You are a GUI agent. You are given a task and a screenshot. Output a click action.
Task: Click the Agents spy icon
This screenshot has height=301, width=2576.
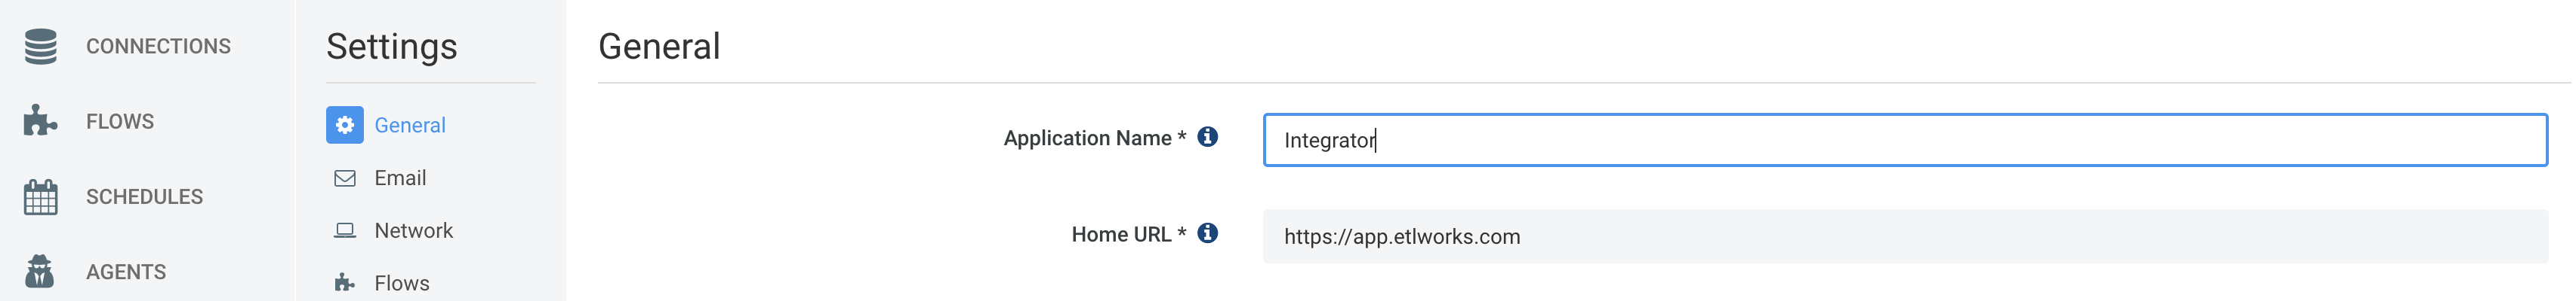coord(40,271)
